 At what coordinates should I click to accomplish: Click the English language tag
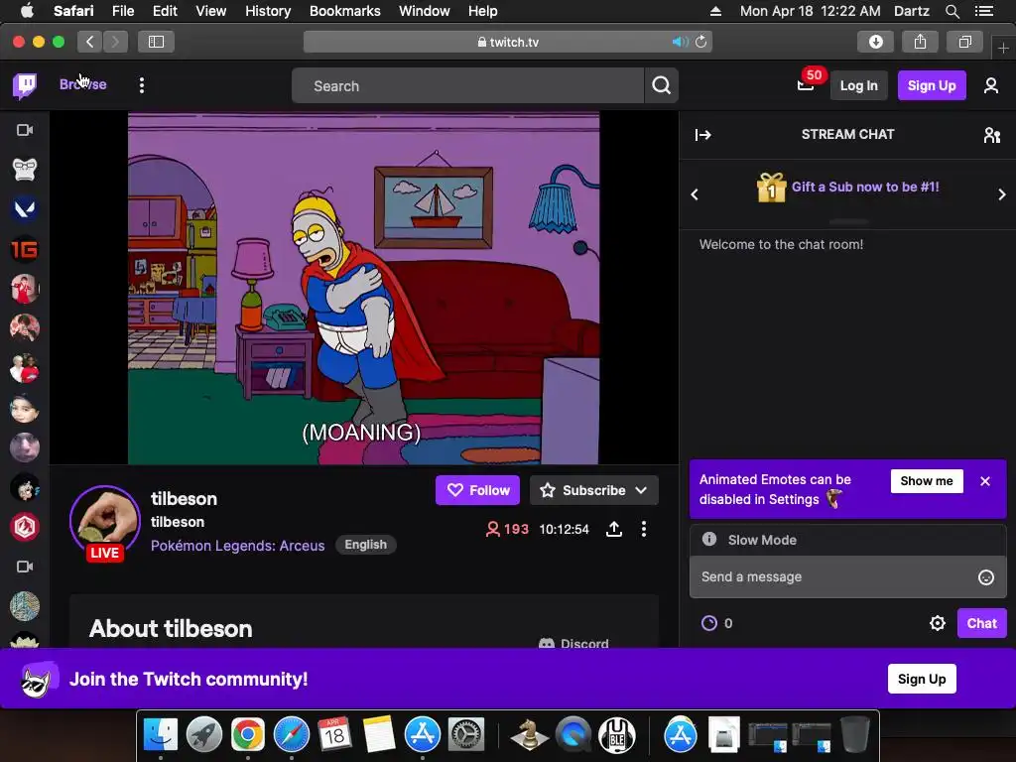click(365, 545)
